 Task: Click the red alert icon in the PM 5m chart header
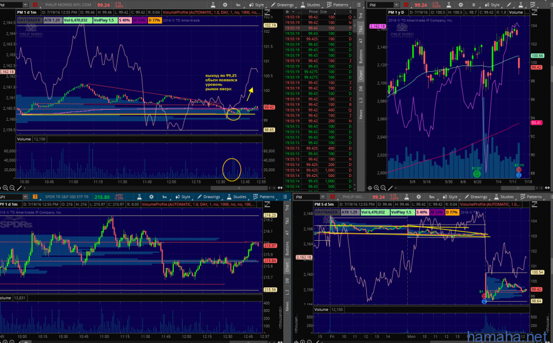(x=332, y=196)
